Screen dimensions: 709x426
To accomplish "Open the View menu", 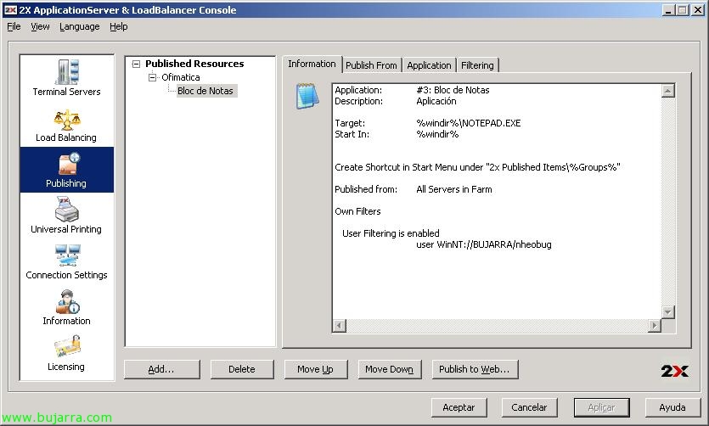I will [x=40, y=26].
